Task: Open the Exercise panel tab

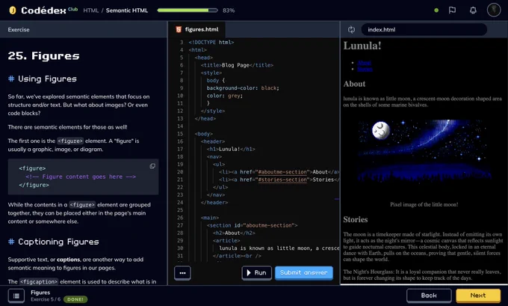Action: [19, 29]
